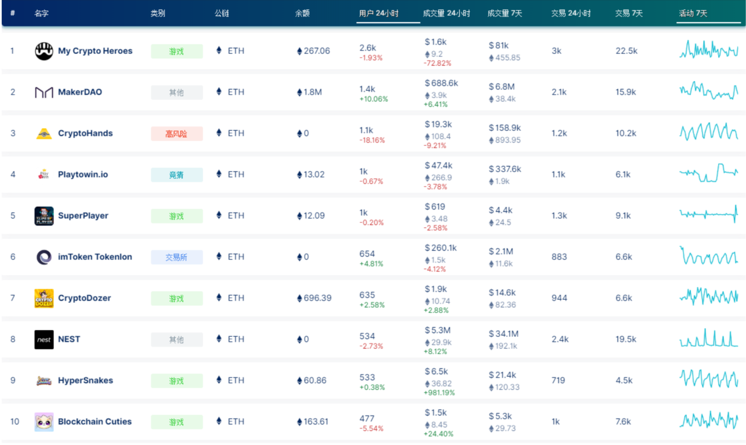Open the CryptoHands dapp link
The height and width of the screenshot is (445, 746).
tap(85, 133)
